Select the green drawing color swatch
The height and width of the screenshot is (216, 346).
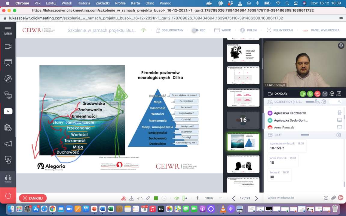(156, 198)
